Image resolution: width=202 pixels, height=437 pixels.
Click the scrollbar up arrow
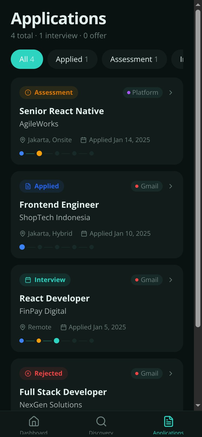coord(198,5)
